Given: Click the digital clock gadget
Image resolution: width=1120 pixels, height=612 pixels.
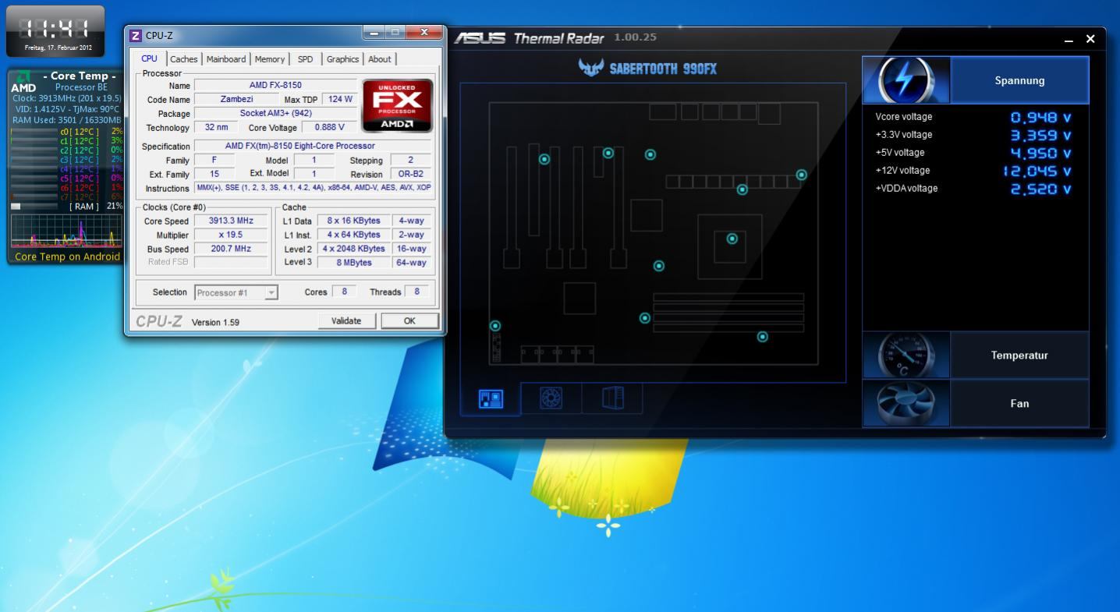Looking at the screenshot, I should point(55,31).
